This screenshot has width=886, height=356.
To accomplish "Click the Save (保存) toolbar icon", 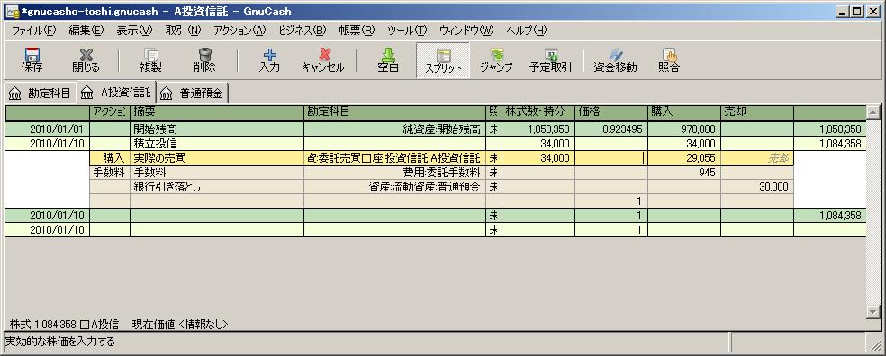I will [32, 60].
